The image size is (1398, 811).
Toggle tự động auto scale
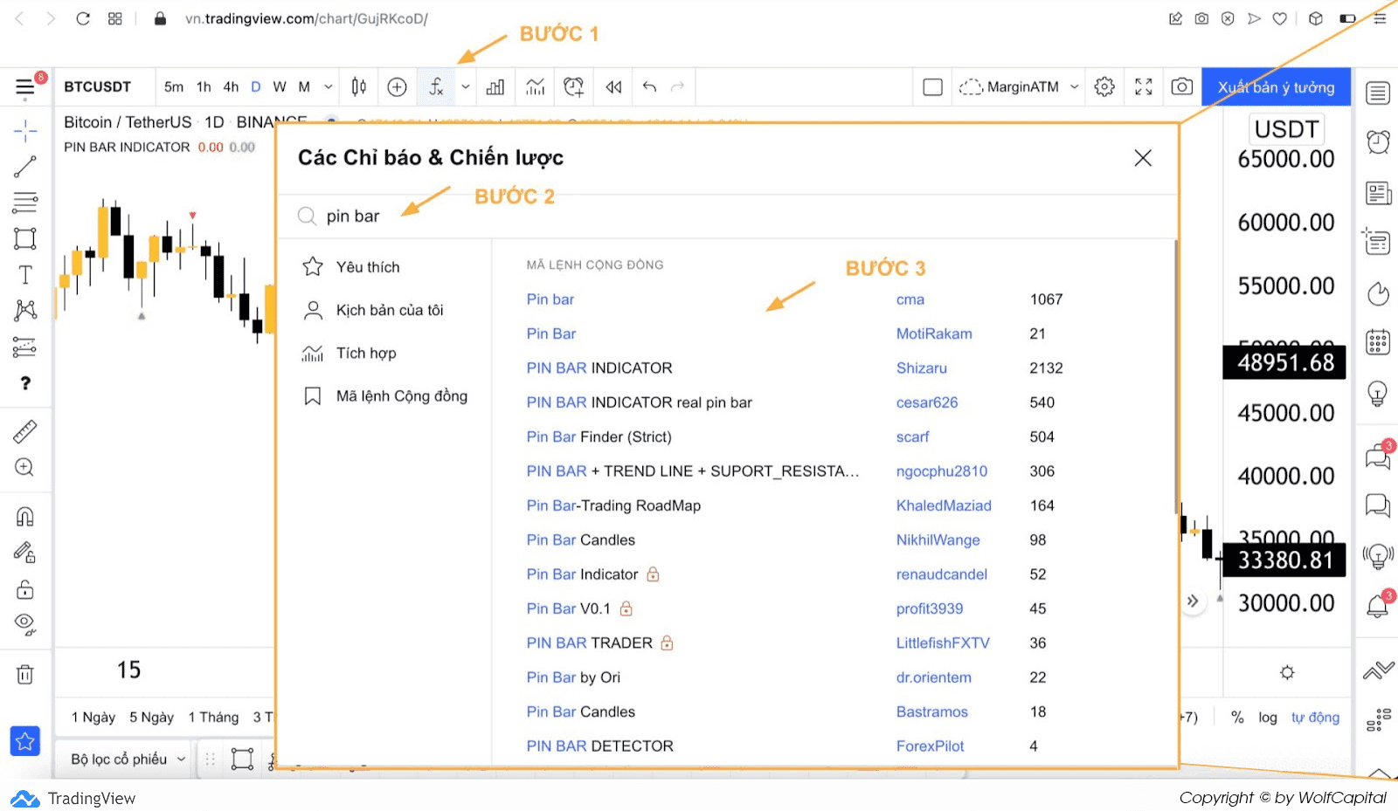coord(1315,717)
